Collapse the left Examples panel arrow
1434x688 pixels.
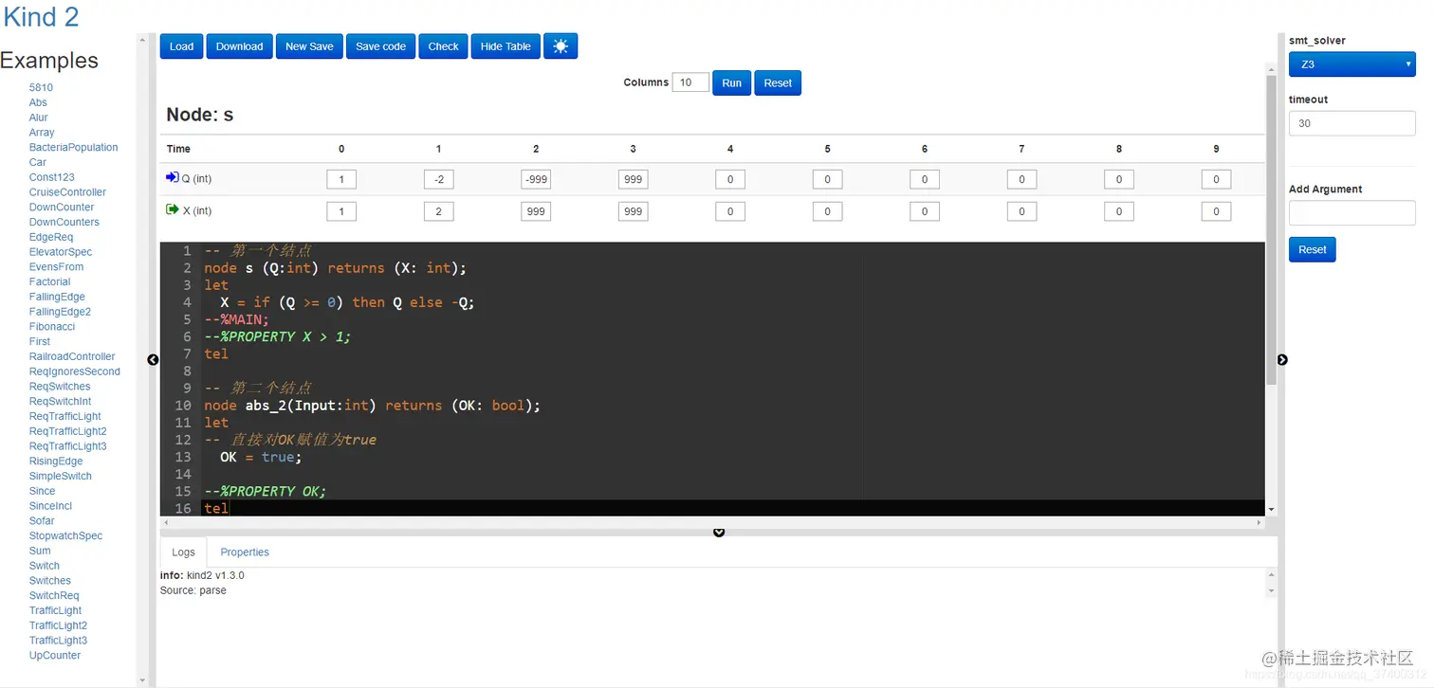(x=154, y=360)
